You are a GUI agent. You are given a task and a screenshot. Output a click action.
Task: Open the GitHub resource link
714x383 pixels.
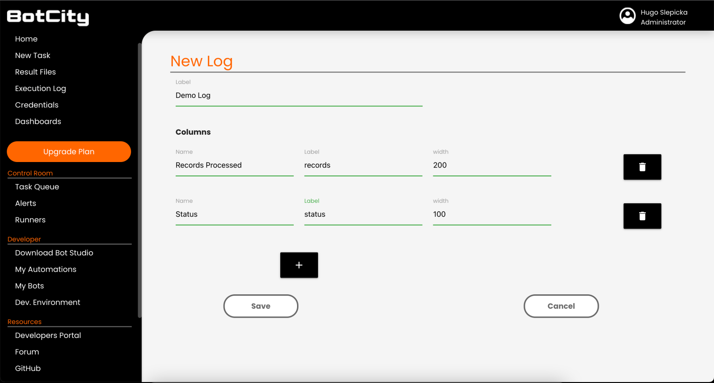tap(28, 368)
